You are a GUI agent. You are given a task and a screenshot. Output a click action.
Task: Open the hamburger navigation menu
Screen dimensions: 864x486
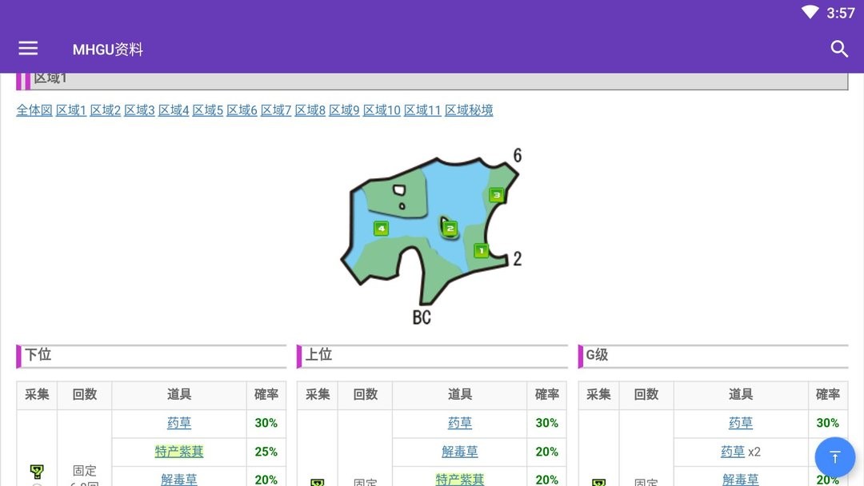coord(28,49)
